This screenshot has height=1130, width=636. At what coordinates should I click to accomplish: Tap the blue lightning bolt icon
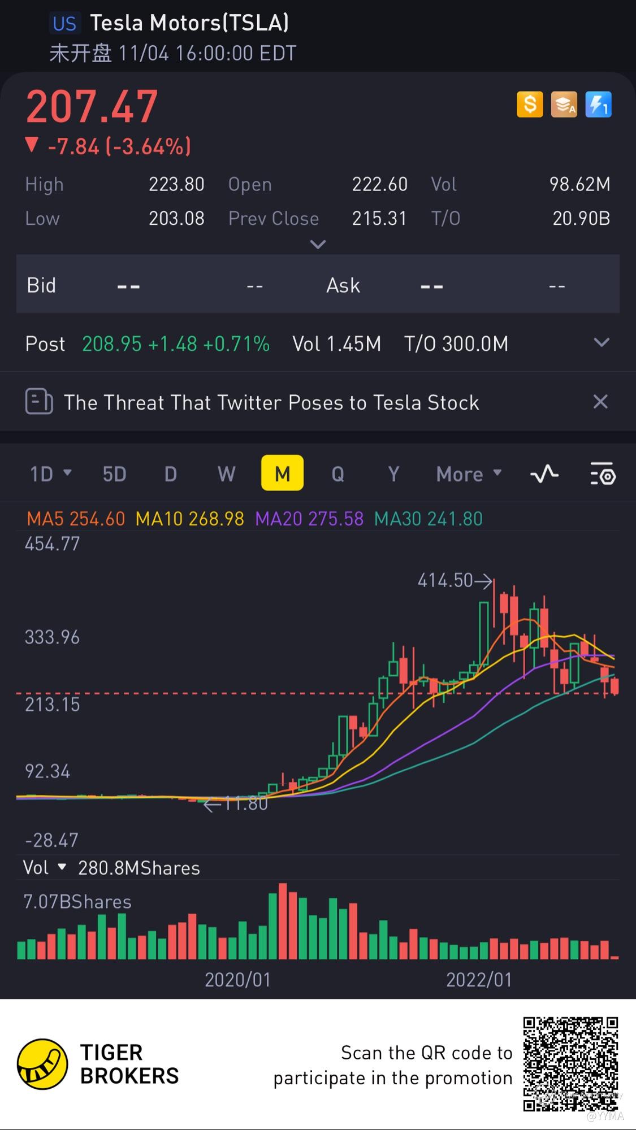point(598,105)
